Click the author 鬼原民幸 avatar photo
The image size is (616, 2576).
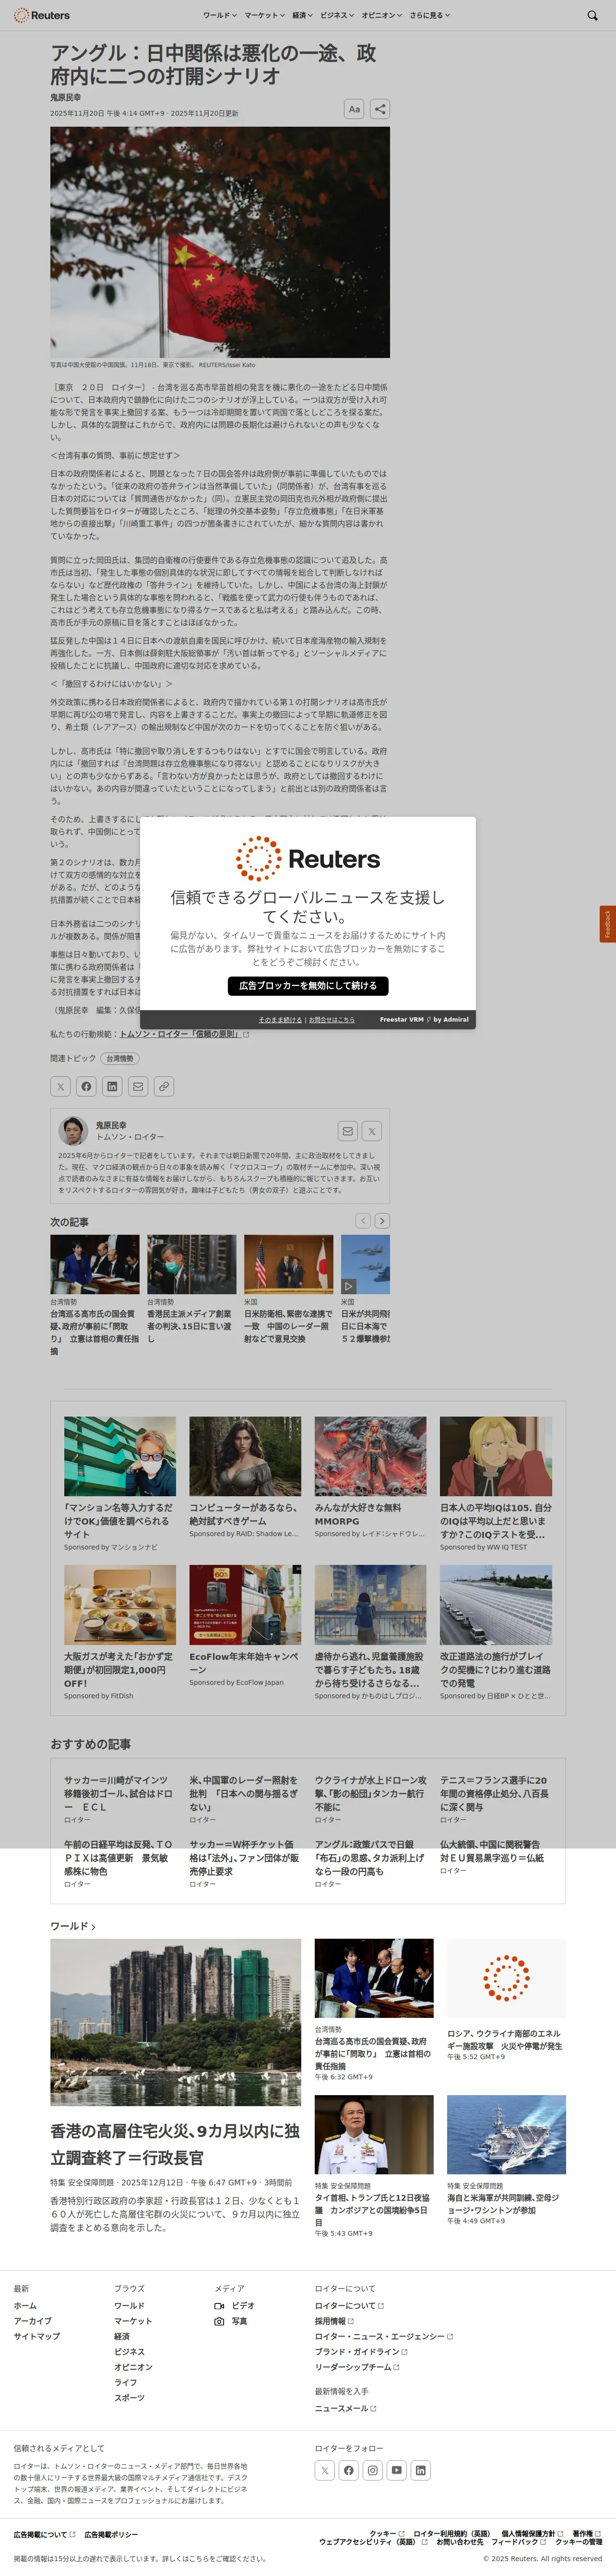73,1130
